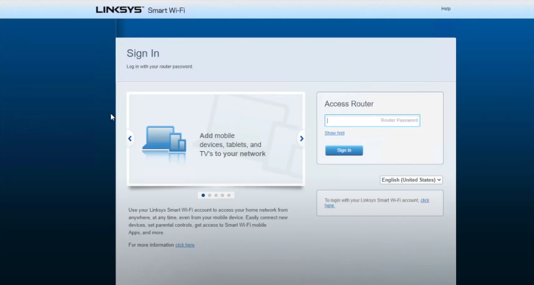The height and width of the screenshot is (285, 534).
Task: Click the 'Add mobile devices, tablets' slide text
Action: click(233, 144)
